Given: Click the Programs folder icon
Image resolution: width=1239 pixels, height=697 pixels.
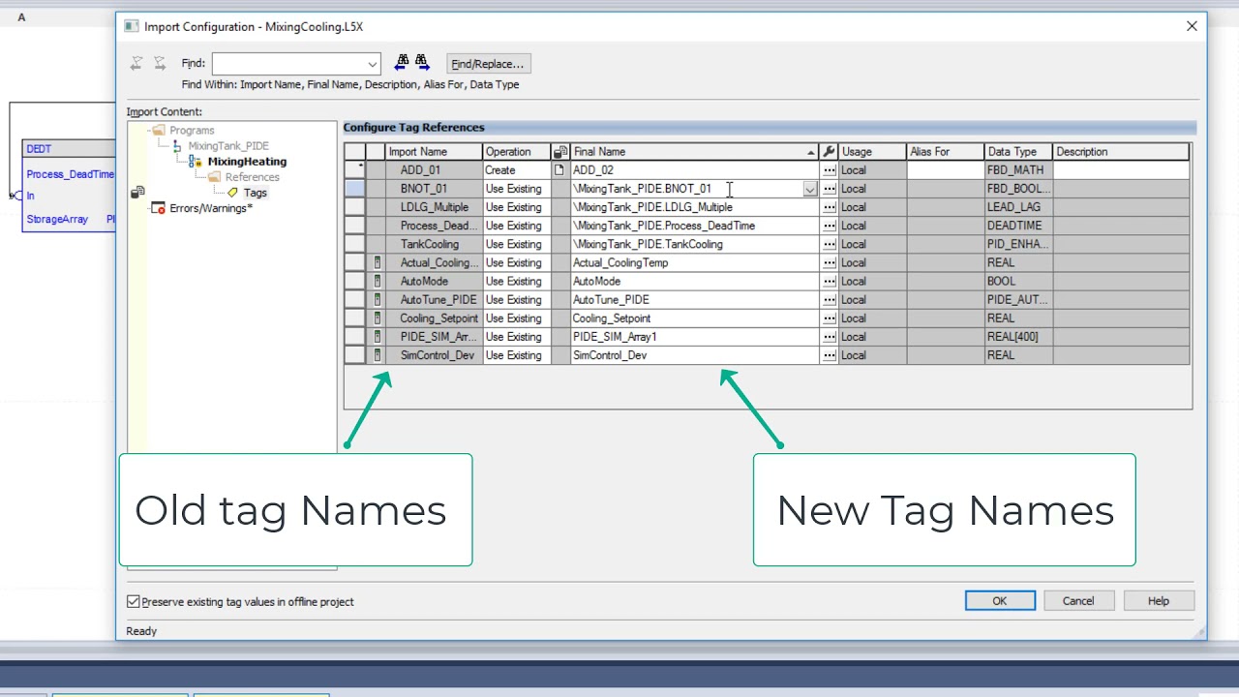Looking at the screenshot, I should click(x=159, y=131).
